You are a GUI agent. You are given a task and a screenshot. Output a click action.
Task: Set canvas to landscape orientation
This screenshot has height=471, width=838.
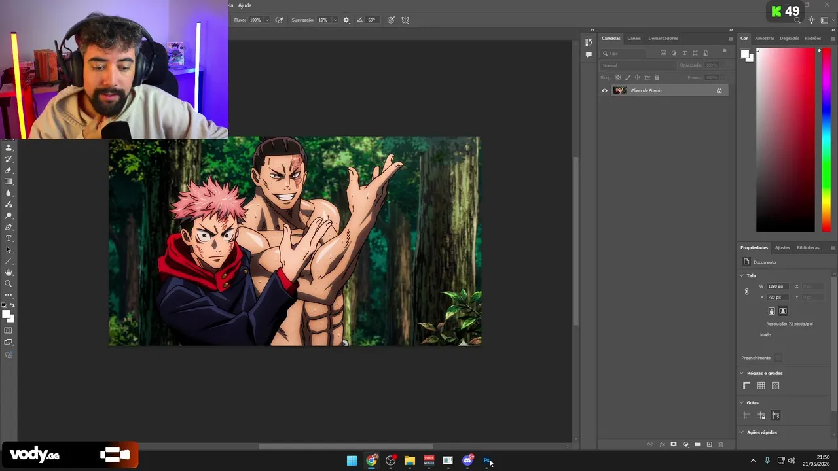coord(783,311)
